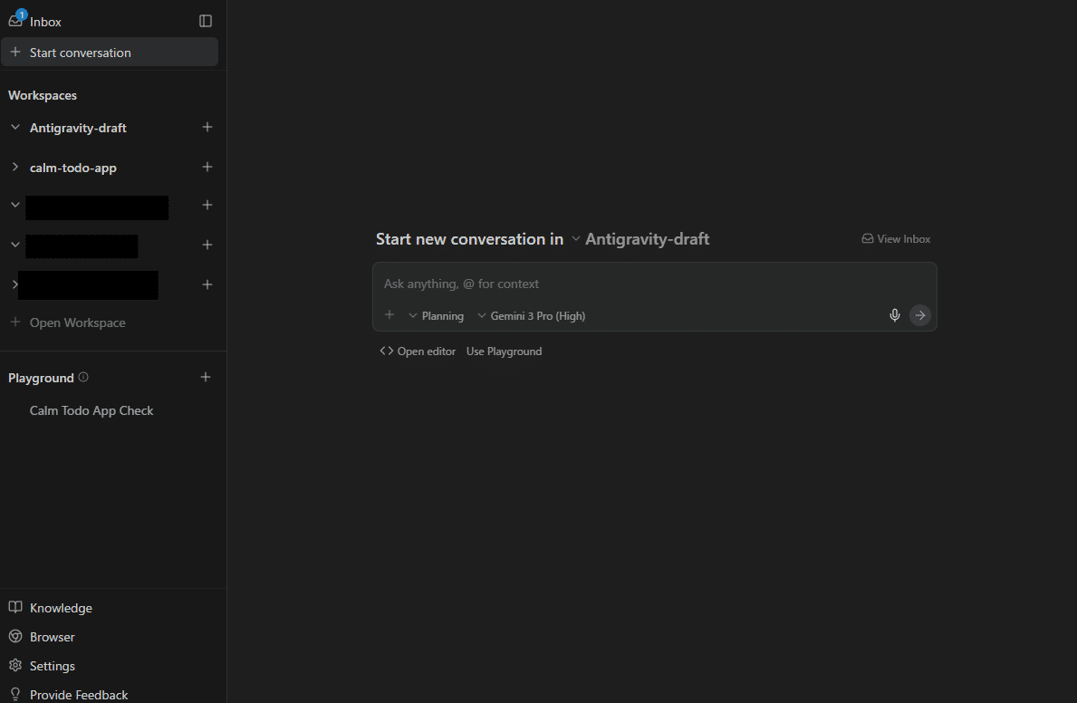Open the Gemini 3 Pro model dropdown

(x=532, y=316)
